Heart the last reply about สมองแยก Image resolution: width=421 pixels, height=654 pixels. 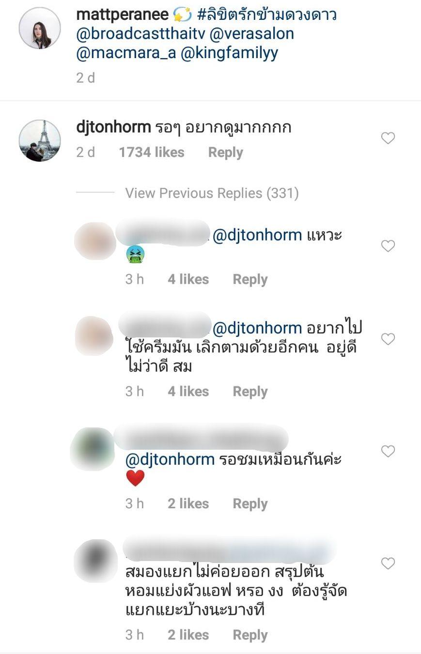[388, 563]
